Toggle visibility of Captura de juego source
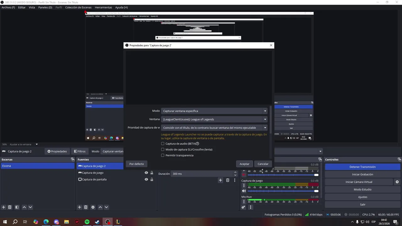 click(x=146, y=173)
